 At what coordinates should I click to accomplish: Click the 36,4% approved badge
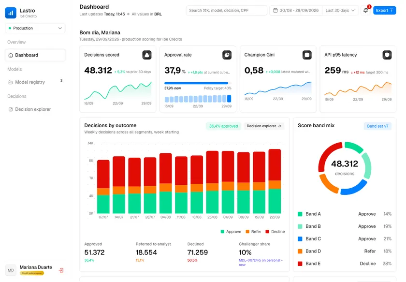point(223,126)
